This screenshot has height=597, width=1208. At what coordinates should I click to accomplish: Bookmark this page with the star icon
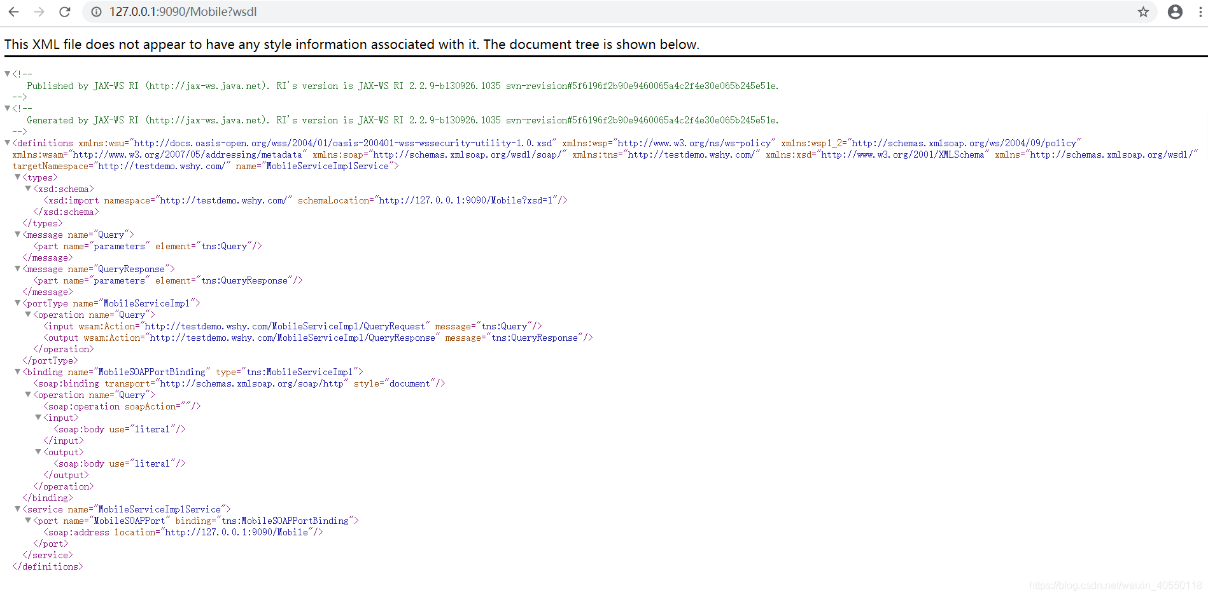point(1143,12)
